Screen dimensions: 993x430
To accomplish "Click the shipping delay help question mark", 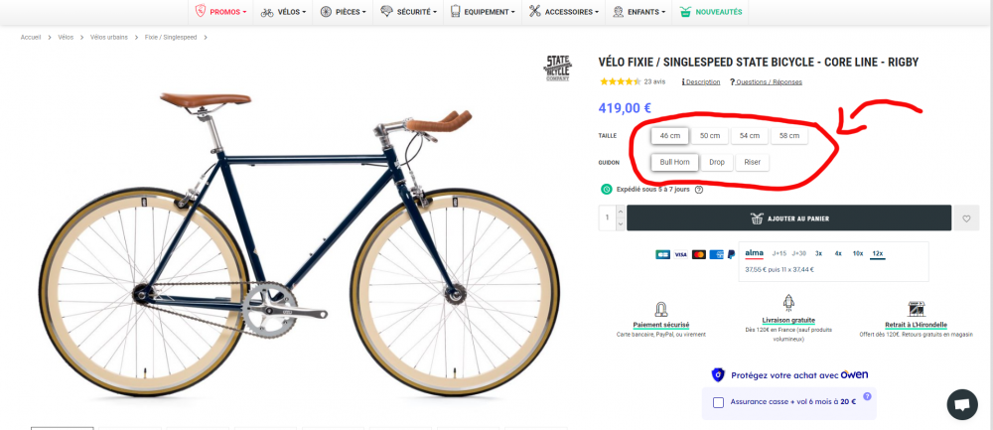I will pos(699,190).
